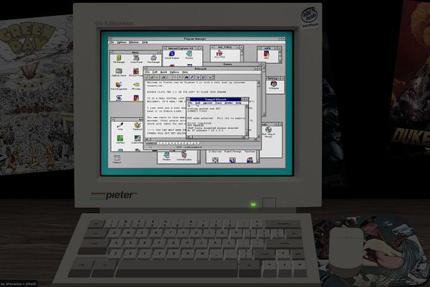Click the printer icon in Notepad toolbar
The image size is (430, 287).
click(163, 77)
